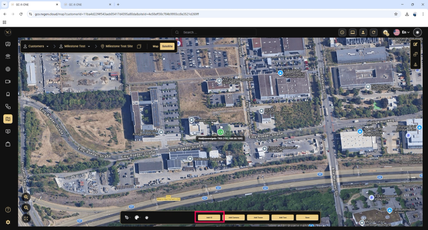The image size is (428, 230).
Task: Click the copy icon beside Milestone Test Site
Action: click(x=139, y=47)
